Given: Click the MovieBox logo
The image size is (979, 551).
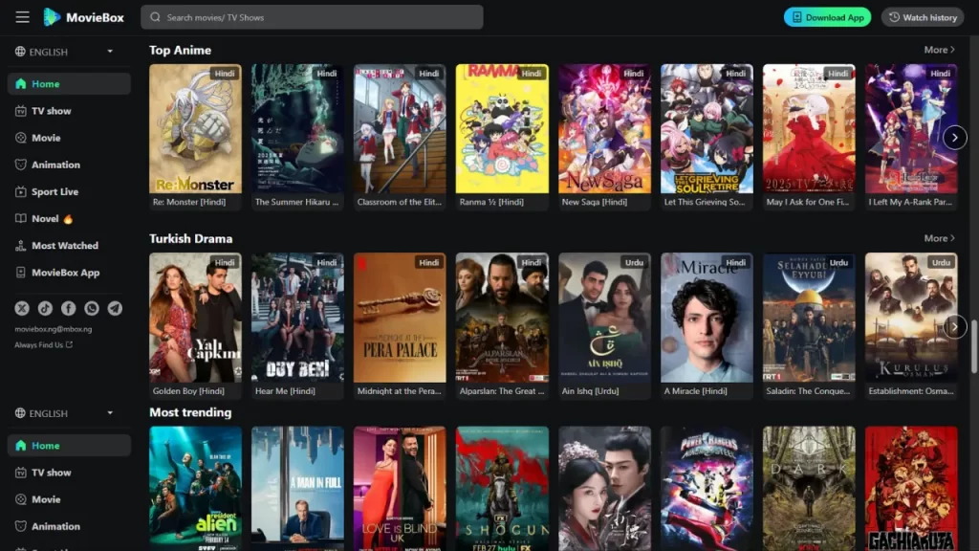Looking at the screenshot, I should point(84,17).
